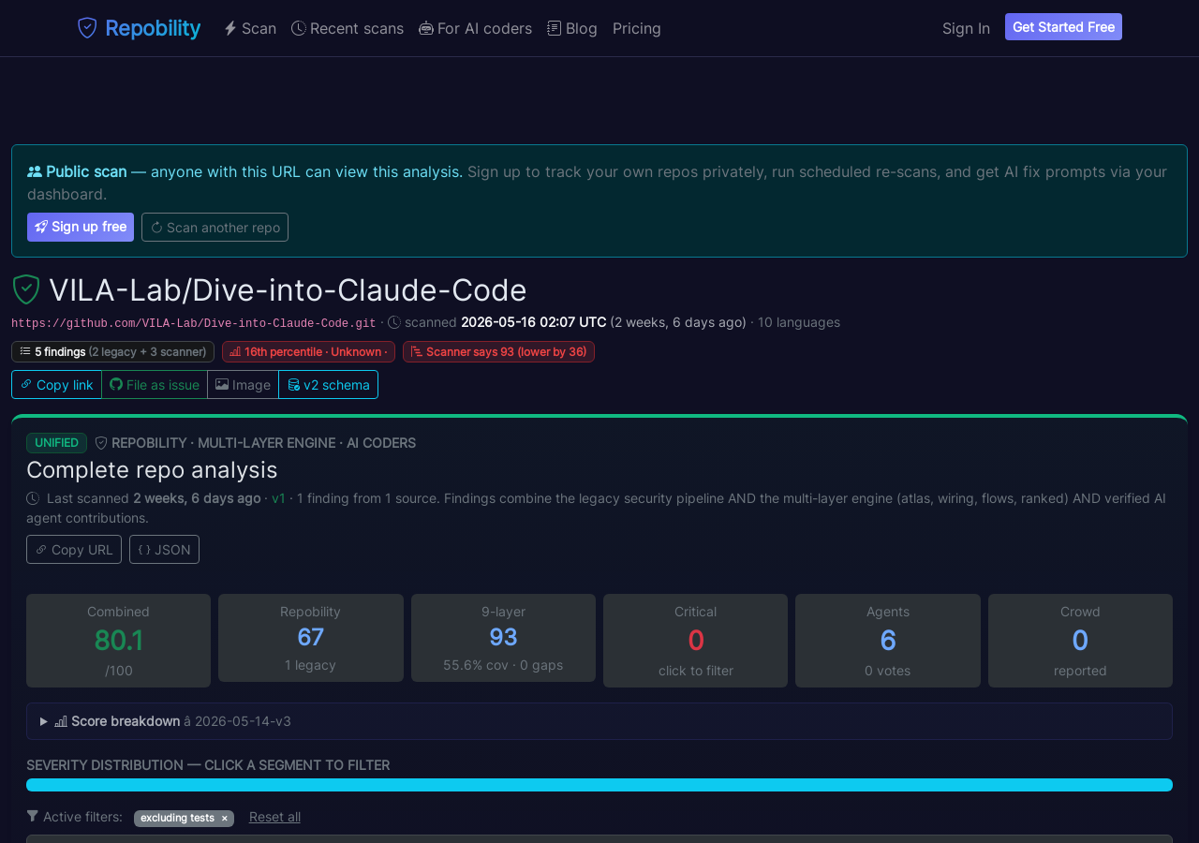Viewport: 1199px width, 843px height.
Task: Click the Reset all link
Action: point(274,817)
